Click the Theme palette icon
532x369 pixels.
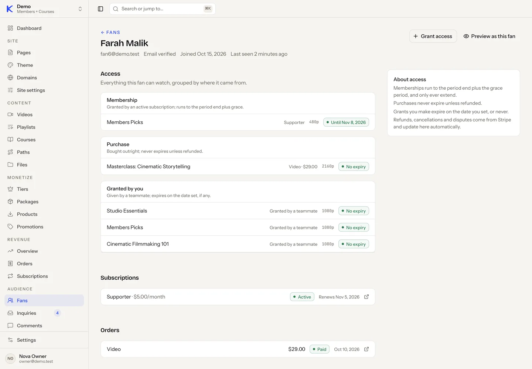pos(10,65)
